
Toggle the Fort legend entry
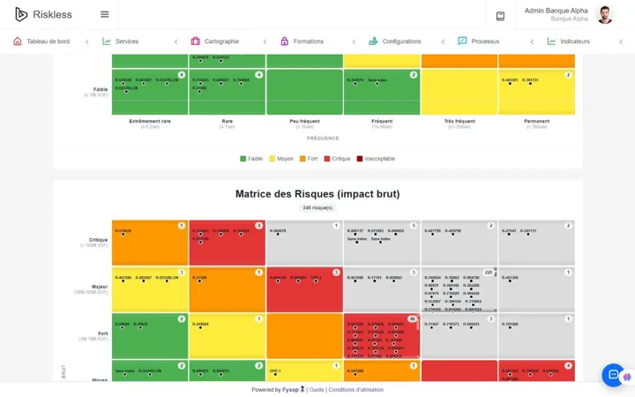click(309, 159)
